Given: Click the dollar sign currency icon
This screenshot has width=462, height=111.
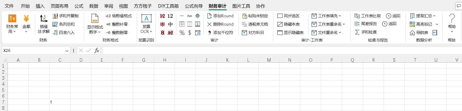Looking at the screenshot, I should pyautogui.click(x=190, y=33).
